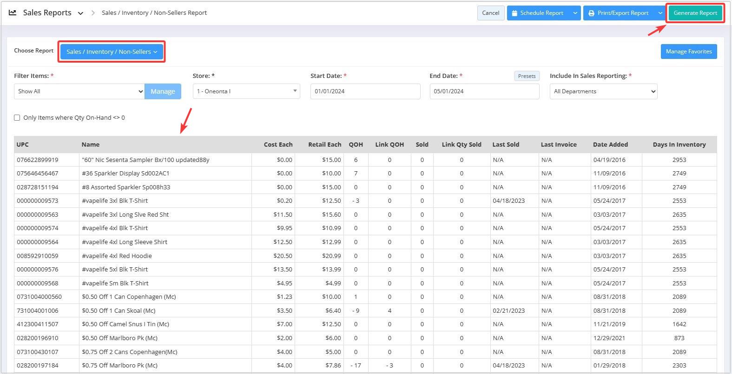The height and width of the screenshot is (374, 732).
Task: Click item name #8 Assorted Sparkler Sp008h33
Action: click(126, 187)
